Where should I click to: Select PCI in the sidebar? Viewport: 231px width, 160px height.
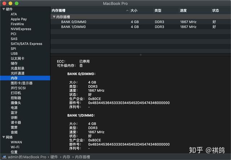[x=13, y=34]
